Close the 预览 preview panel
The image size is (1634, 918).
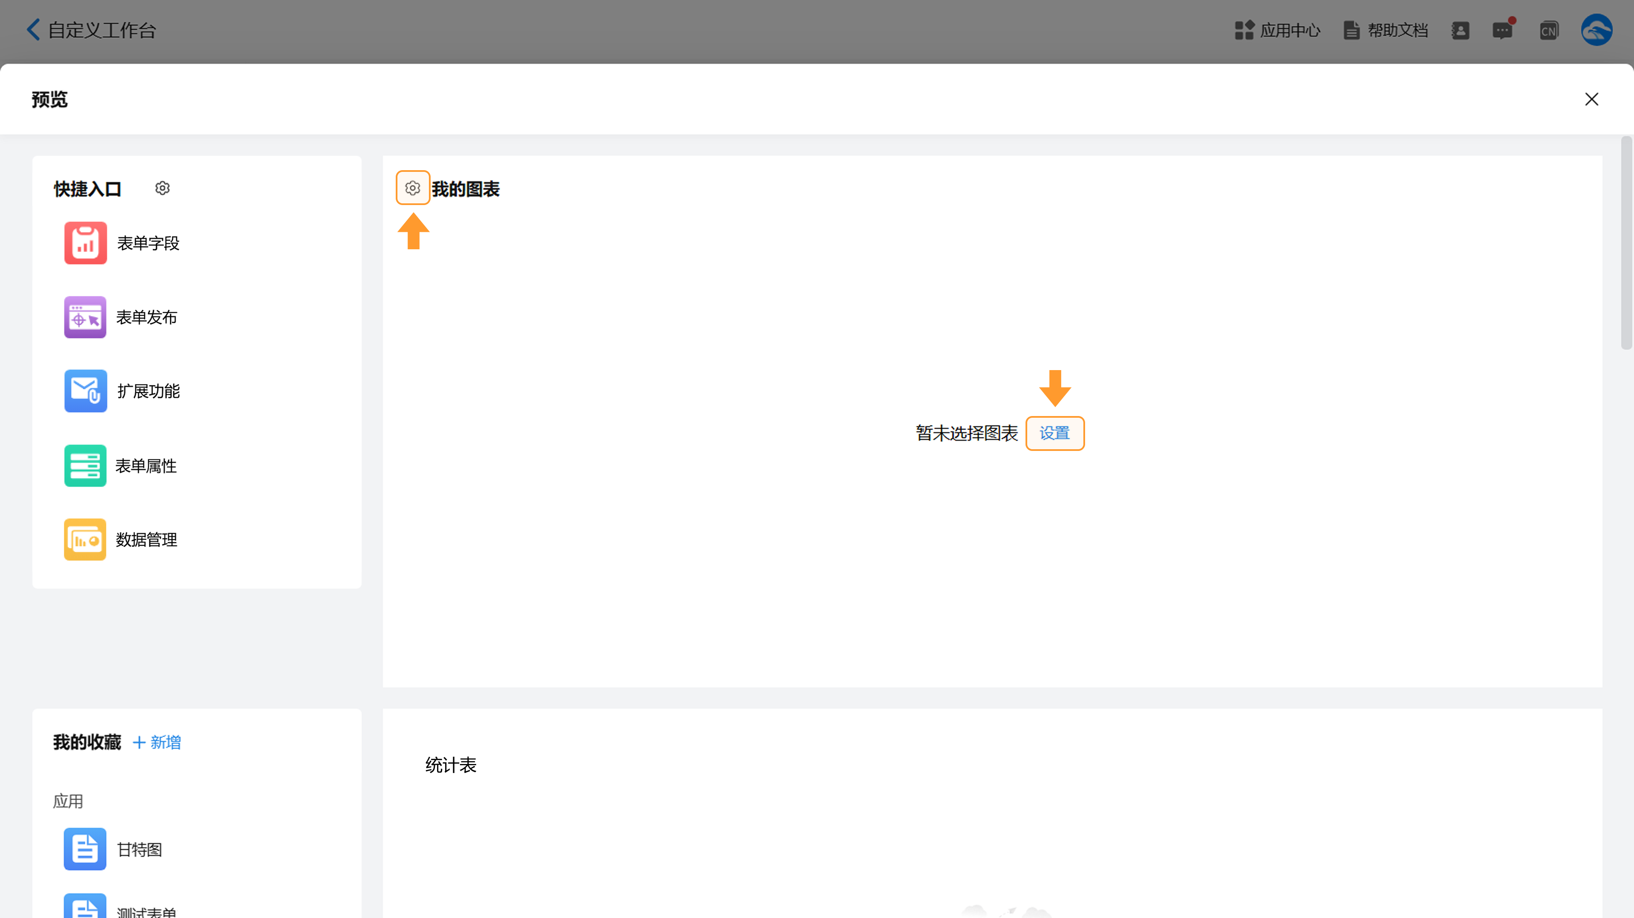pos(1591,99)
